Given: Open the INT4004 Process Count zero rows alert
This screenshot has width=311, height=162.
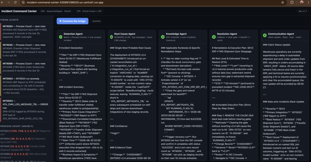Looking at the screenshot, I should click(x=25, y=32).
